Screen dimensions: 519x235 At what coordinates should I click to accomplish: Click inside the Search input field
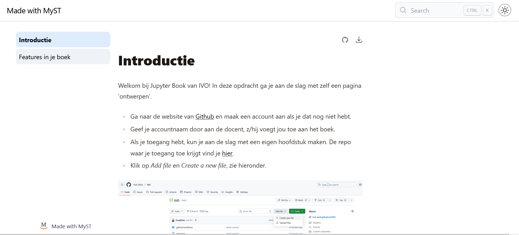pyautogui.click(x=434, y=10)
